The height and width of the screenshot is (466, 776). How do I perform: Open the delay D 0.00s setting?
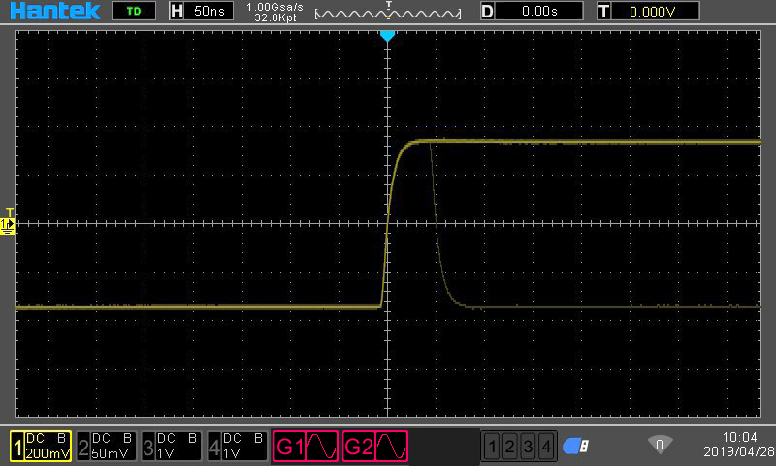tap(532, 12)
